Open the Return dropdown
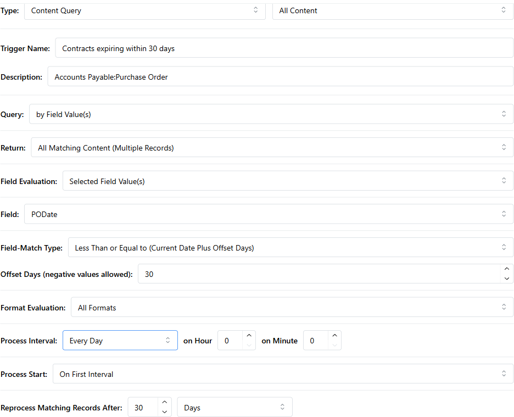 [x=272, y=147]
